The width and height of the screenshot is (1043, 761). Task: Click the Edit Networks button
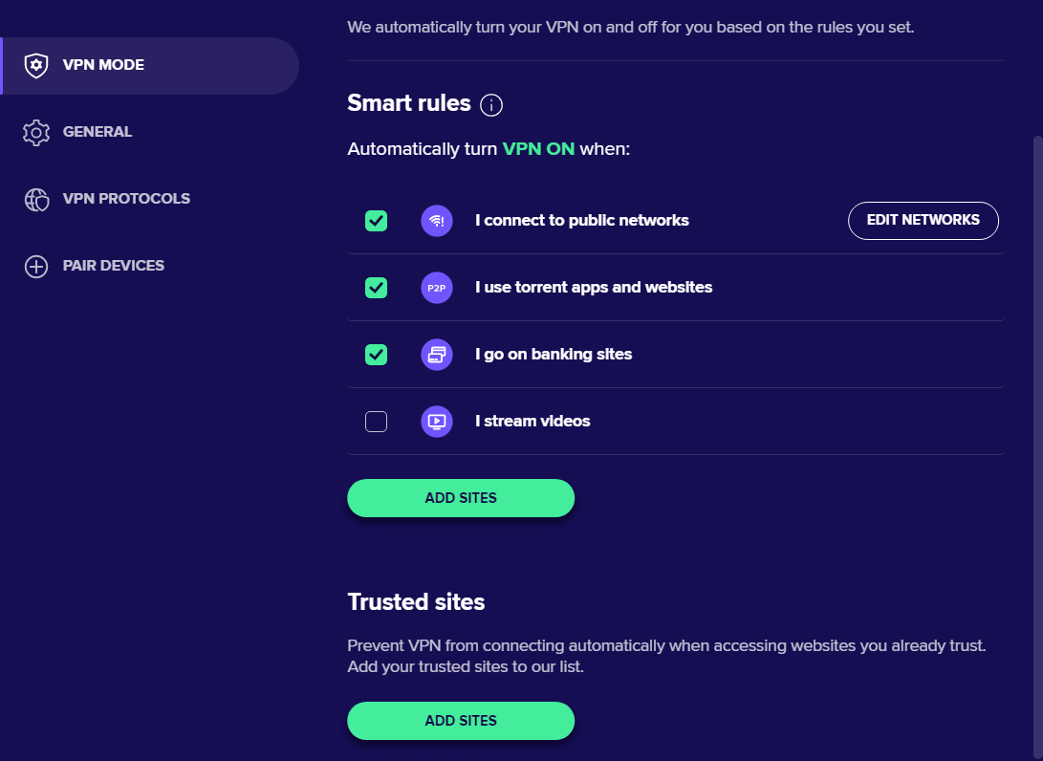[x=923, y=220]
